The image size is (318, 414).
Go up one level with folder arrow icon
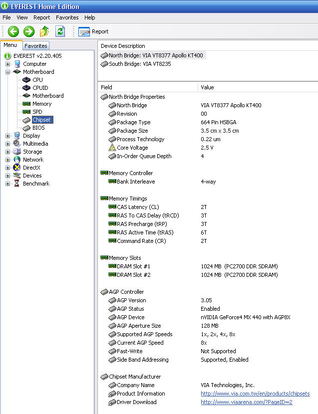[44, 31]
